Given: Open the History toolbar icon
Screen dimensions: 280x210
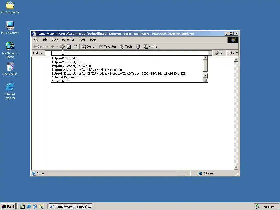Looking at the screenshot, I should [138, 46].
